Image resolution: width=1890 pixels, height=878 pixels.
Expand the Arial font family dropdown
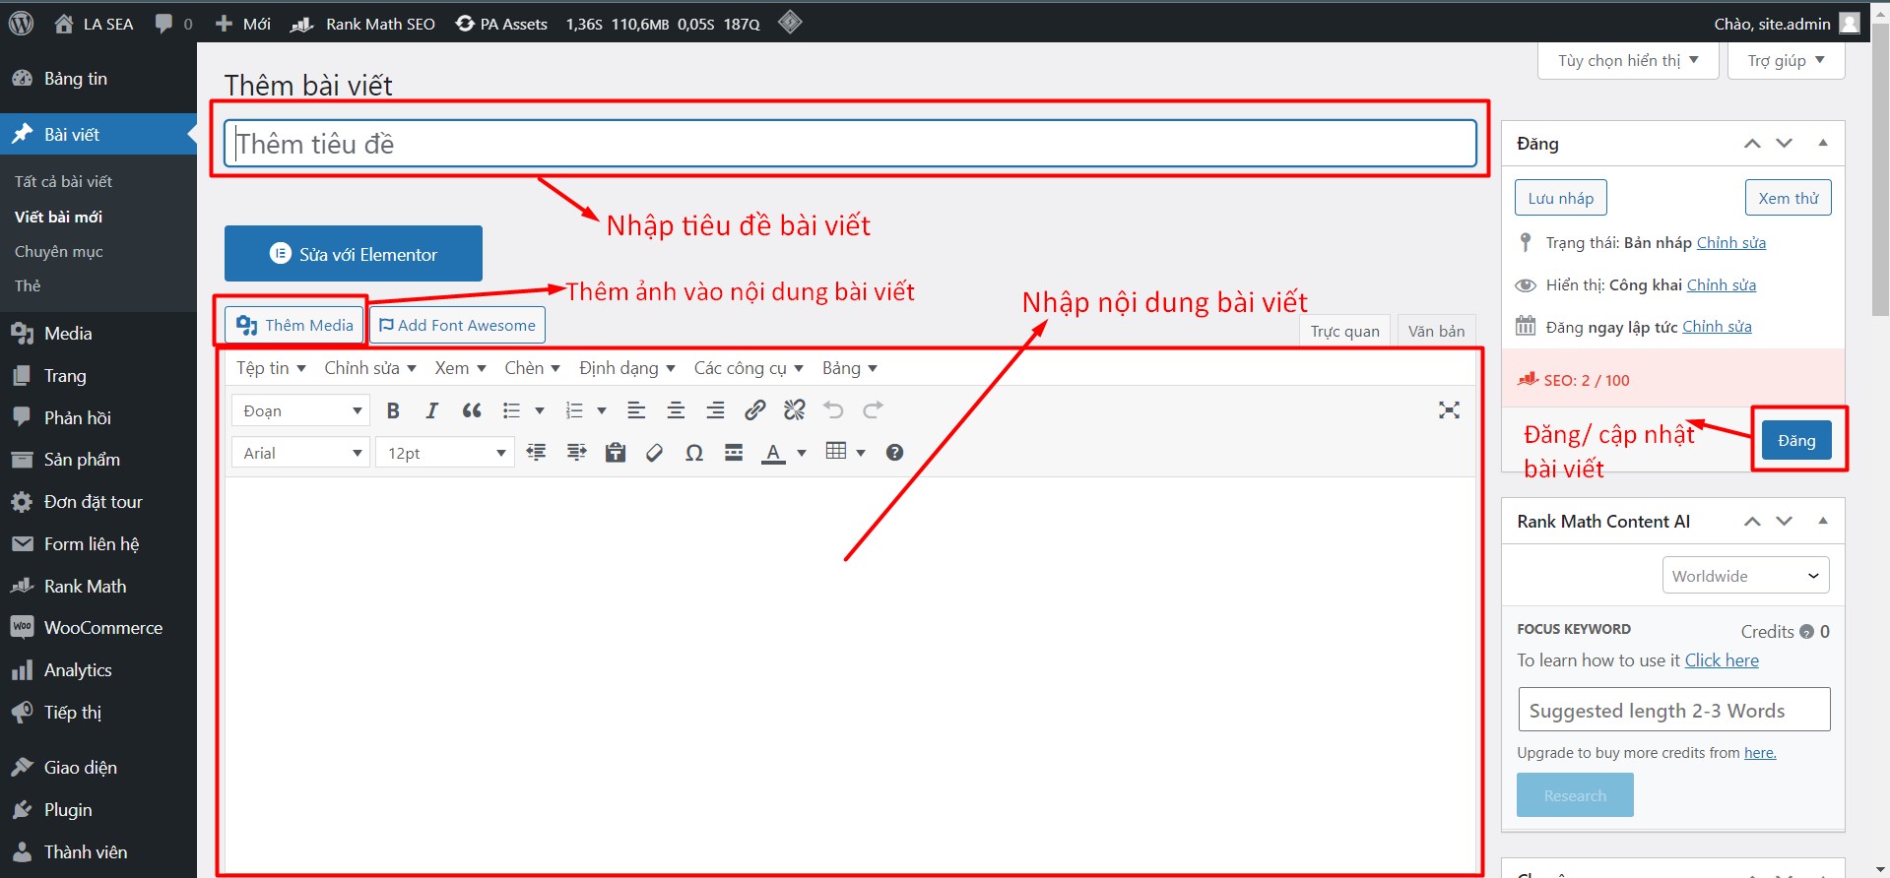(300, 453)
